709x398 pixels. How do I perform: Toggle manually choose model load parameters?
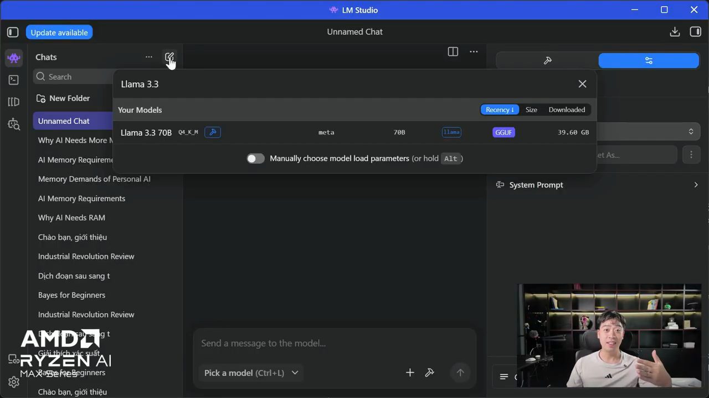click(x=255, y=159)
